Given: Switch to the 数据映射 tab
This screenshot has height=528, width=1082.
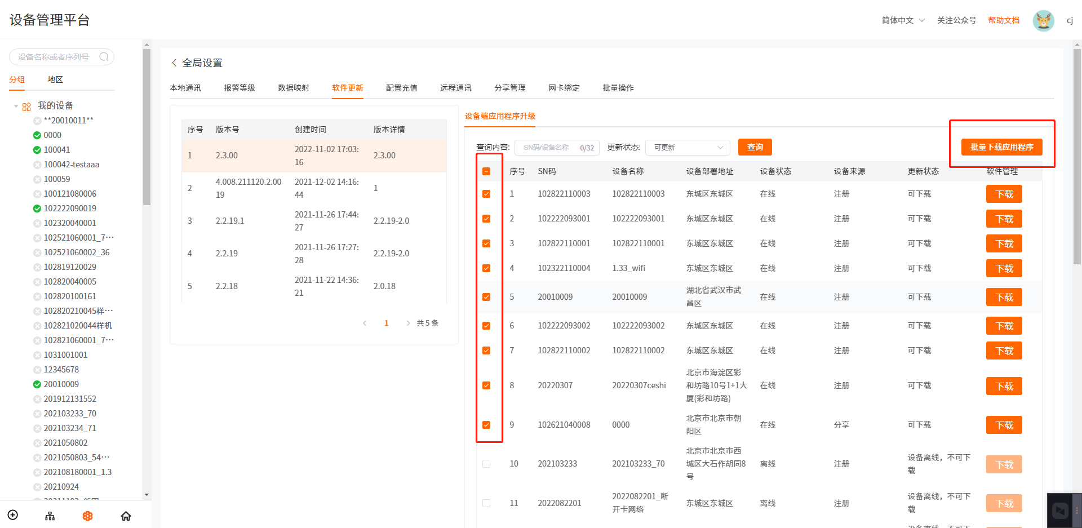Looking at the screenshot, I should (294, 88).
